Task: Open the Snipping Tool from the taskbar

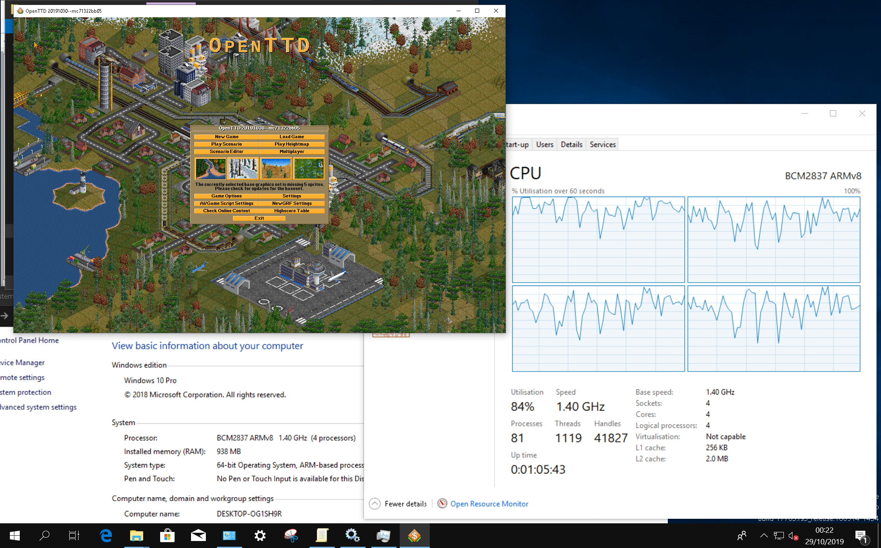Action: pos(291,536)
